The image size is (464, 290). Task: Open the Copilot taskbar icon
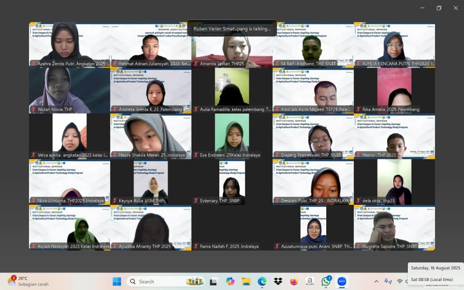click(x=230, y=281)
